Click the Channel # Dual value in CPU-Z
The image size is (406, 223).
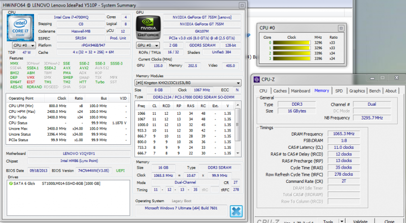coord(372,104)
